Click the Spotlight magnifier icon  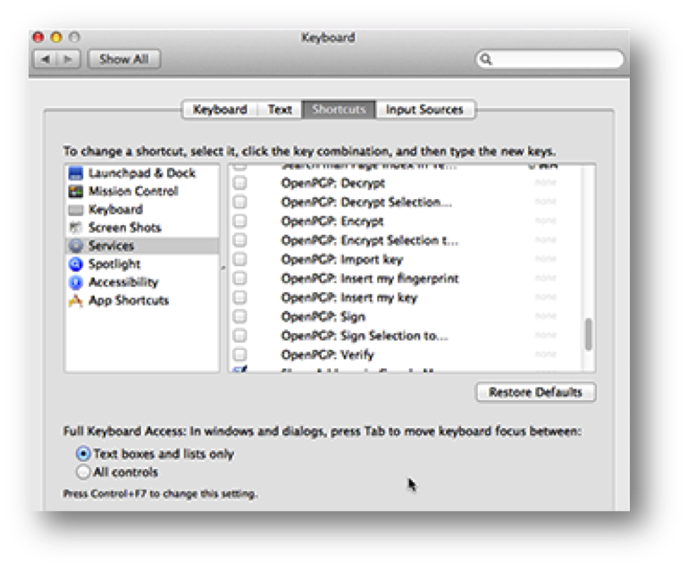pos(75,264)
